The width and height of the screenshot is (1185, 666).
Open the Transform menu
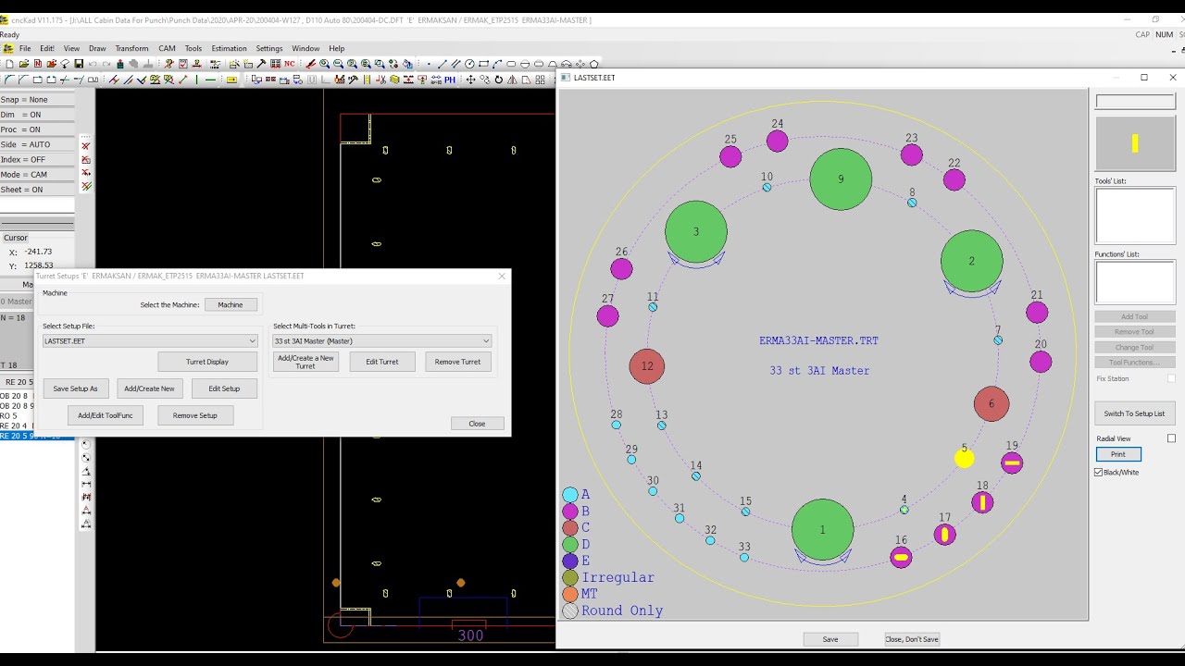click(x=131, y=49)
